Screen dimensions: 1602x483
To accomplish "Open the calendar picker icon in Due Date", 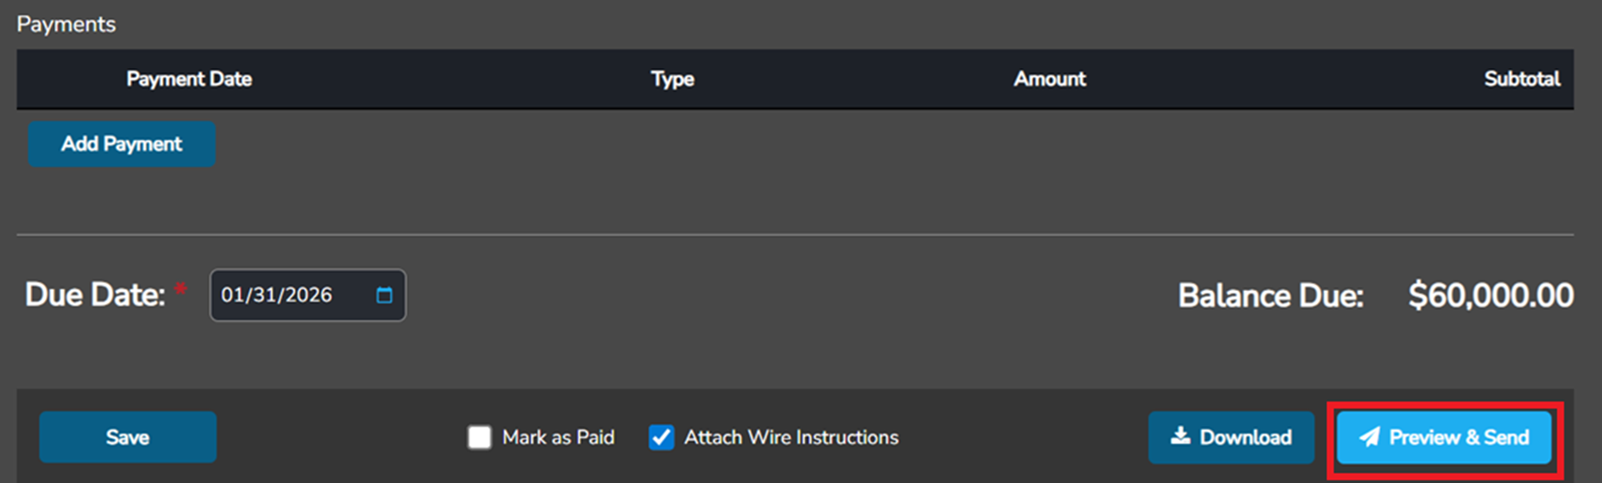I will [x=385, y=295].
